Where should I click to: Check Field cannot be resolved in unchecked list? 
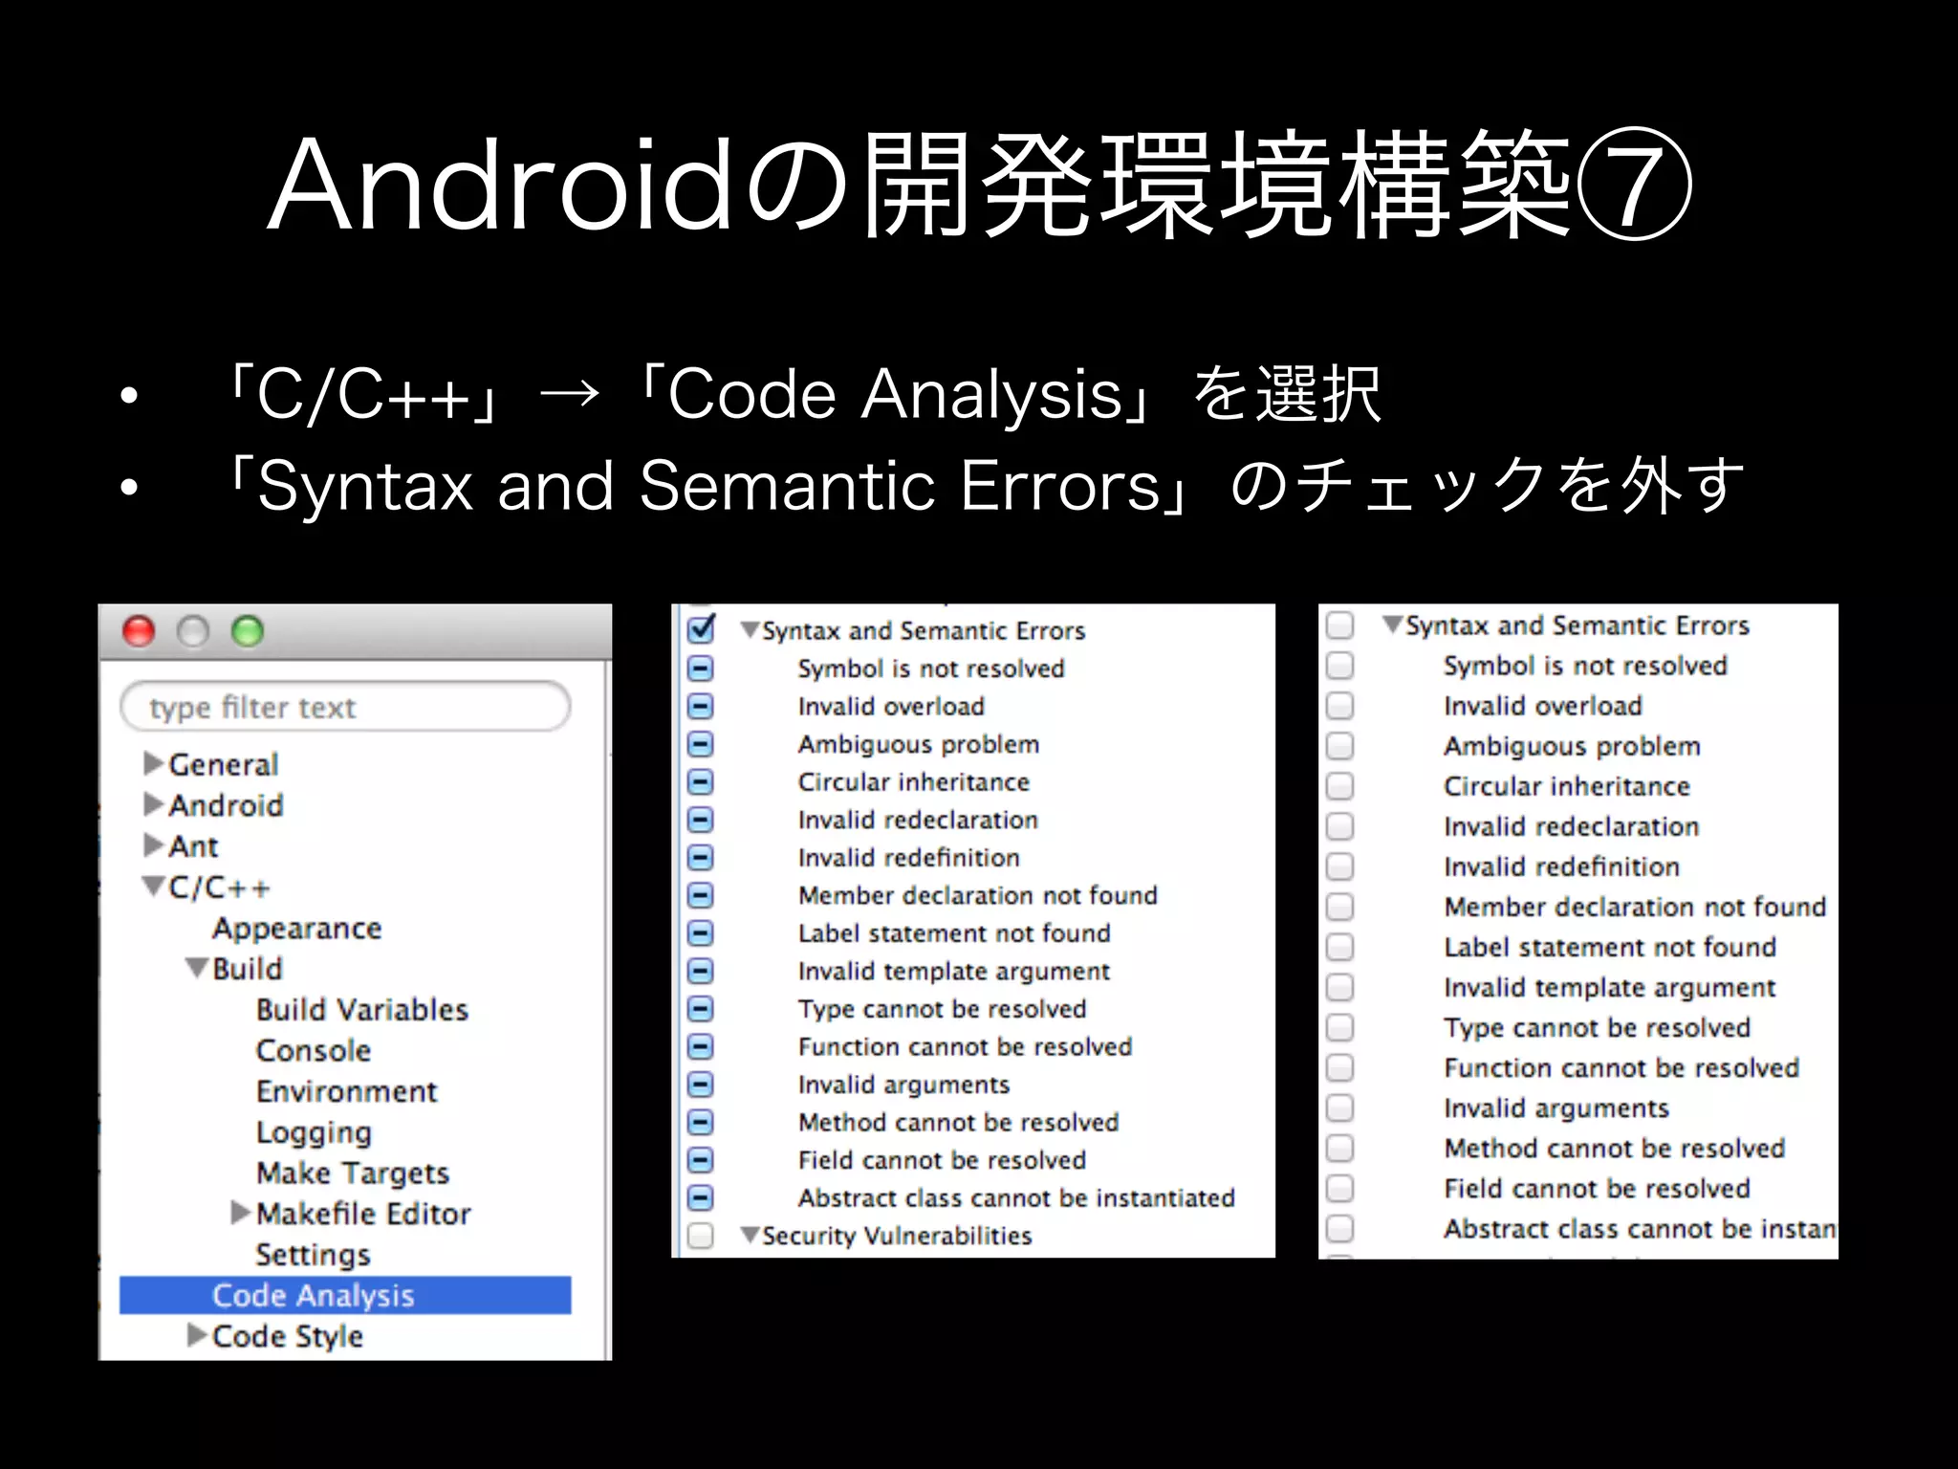[x=1339, y=1188]
